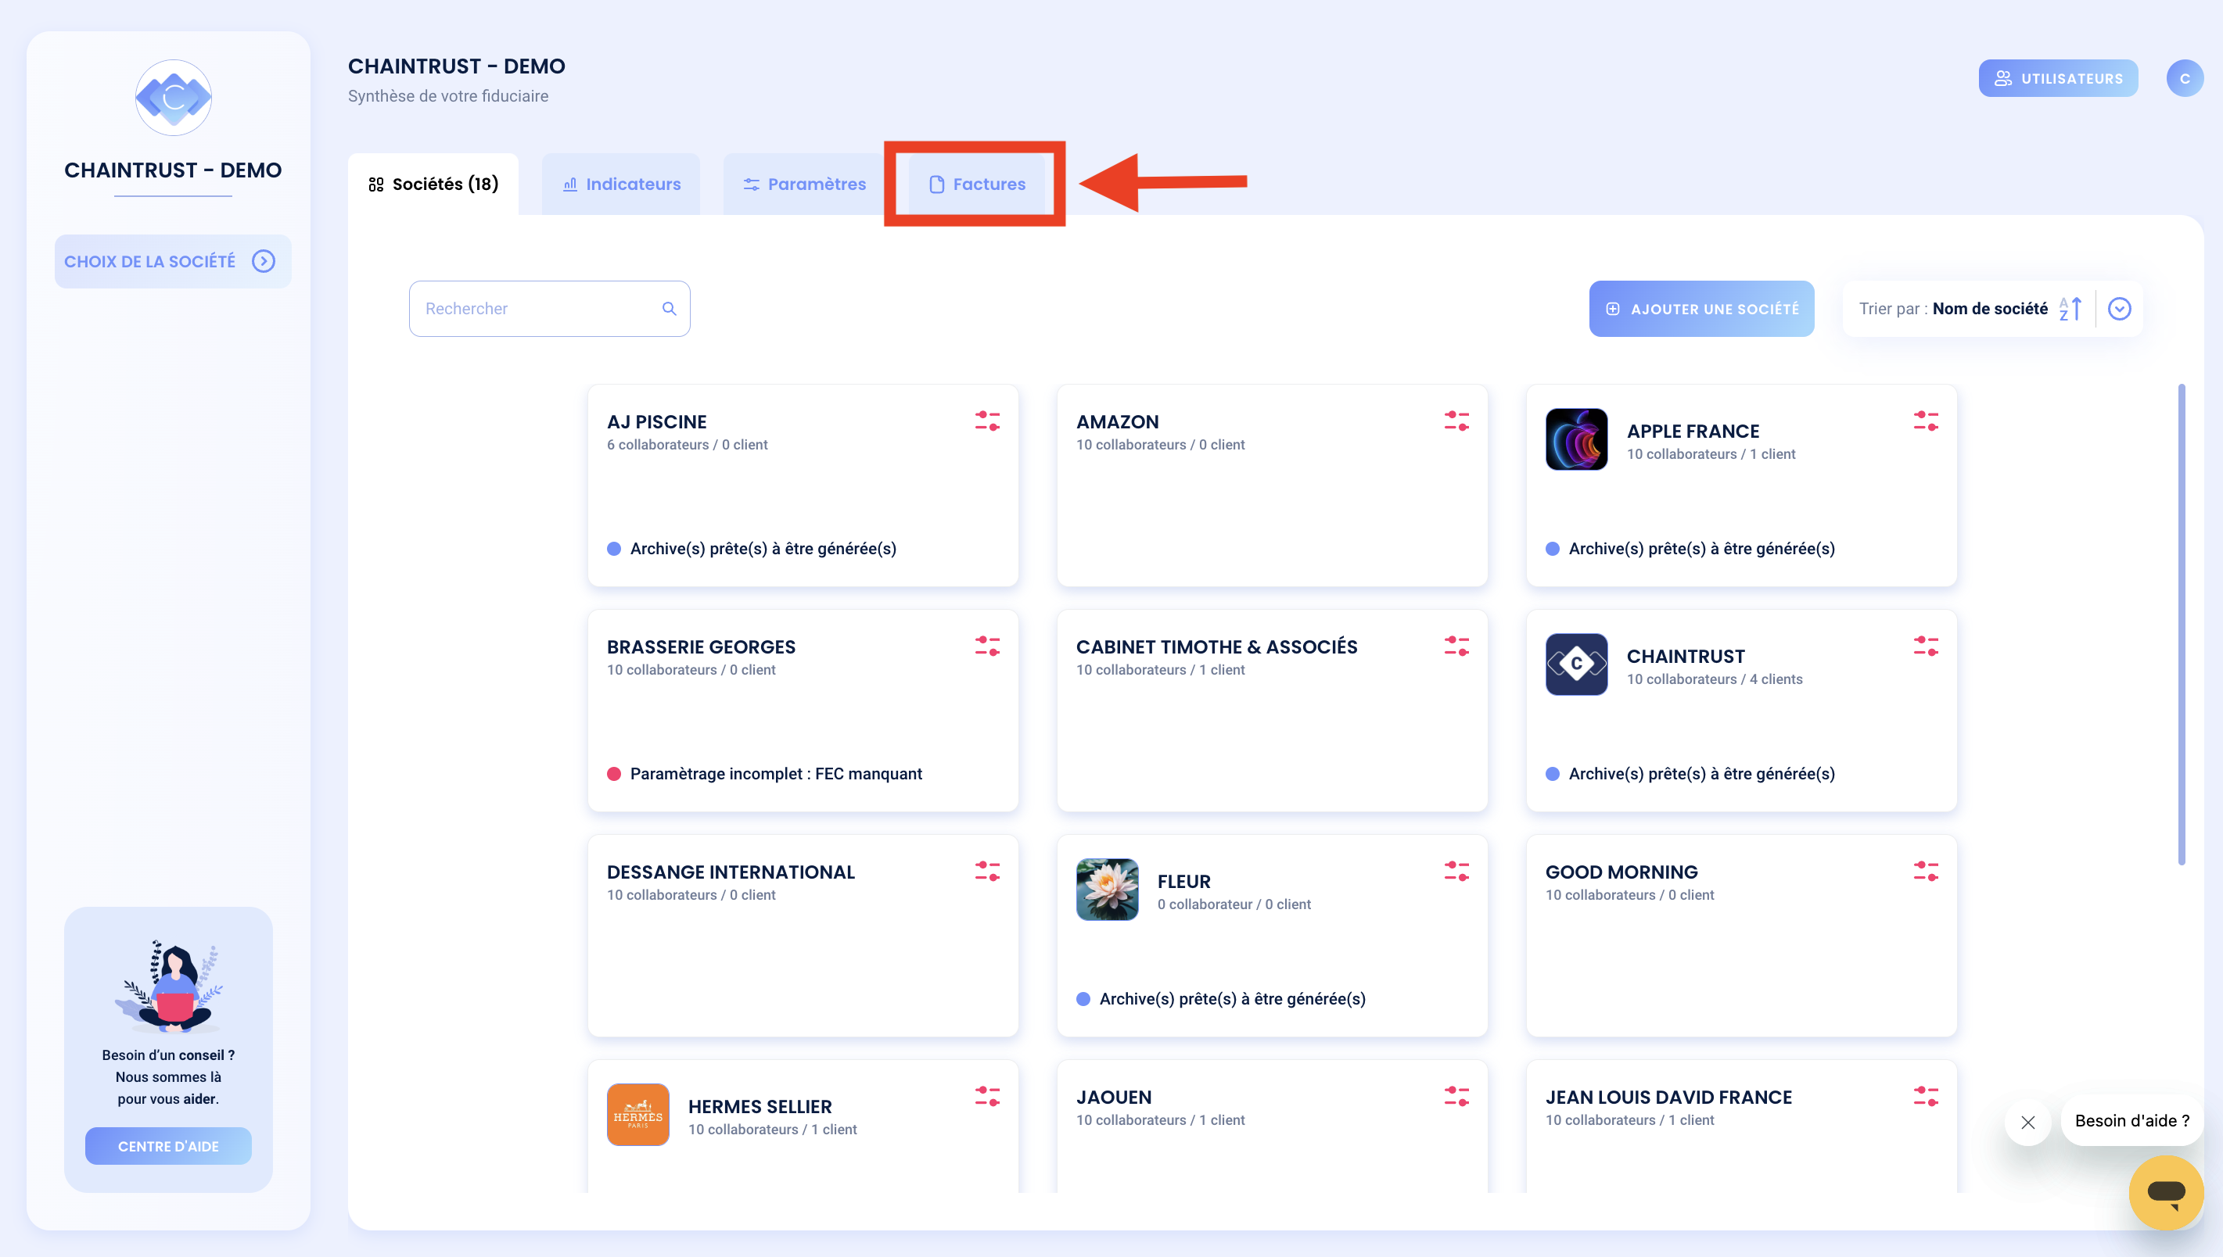Image resolution: width=2223 pixels, height=1257 pixels.
Task: Click '6 collaborateurs / 0 client' text
Action: coord(687,445)
